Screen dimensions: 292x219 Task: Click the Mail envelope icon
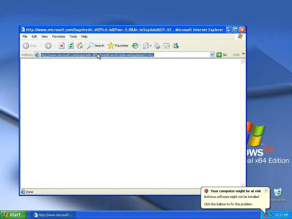pos(146,46)
